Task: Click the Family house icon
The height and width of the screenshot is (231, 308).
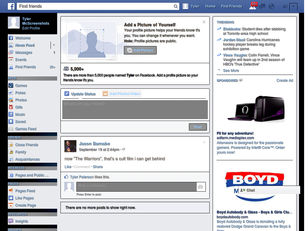Action: point(11,152)
